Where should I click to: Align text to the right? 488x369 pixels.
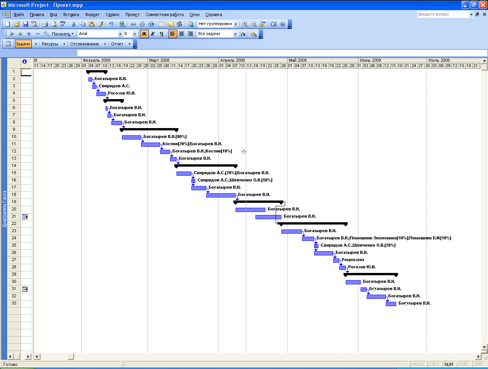click(190, 34)
